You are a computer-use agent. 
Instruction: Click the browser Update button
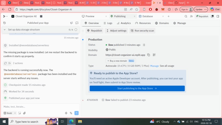[x=201, y=9]
